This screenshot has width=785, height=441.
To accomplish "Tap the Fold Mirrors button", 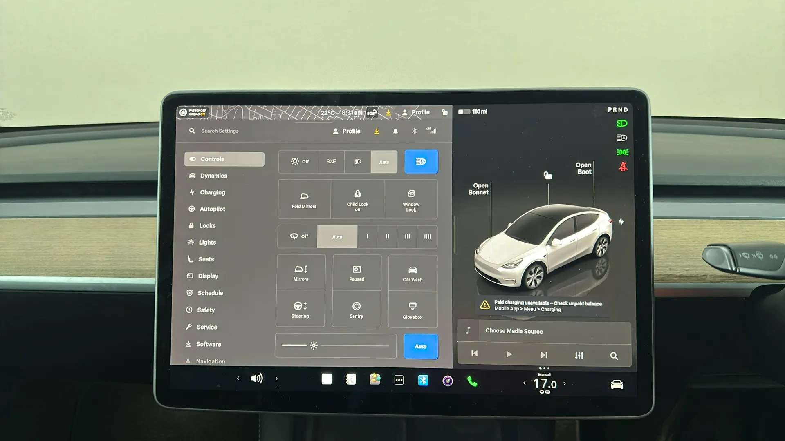I will point(304,200).
